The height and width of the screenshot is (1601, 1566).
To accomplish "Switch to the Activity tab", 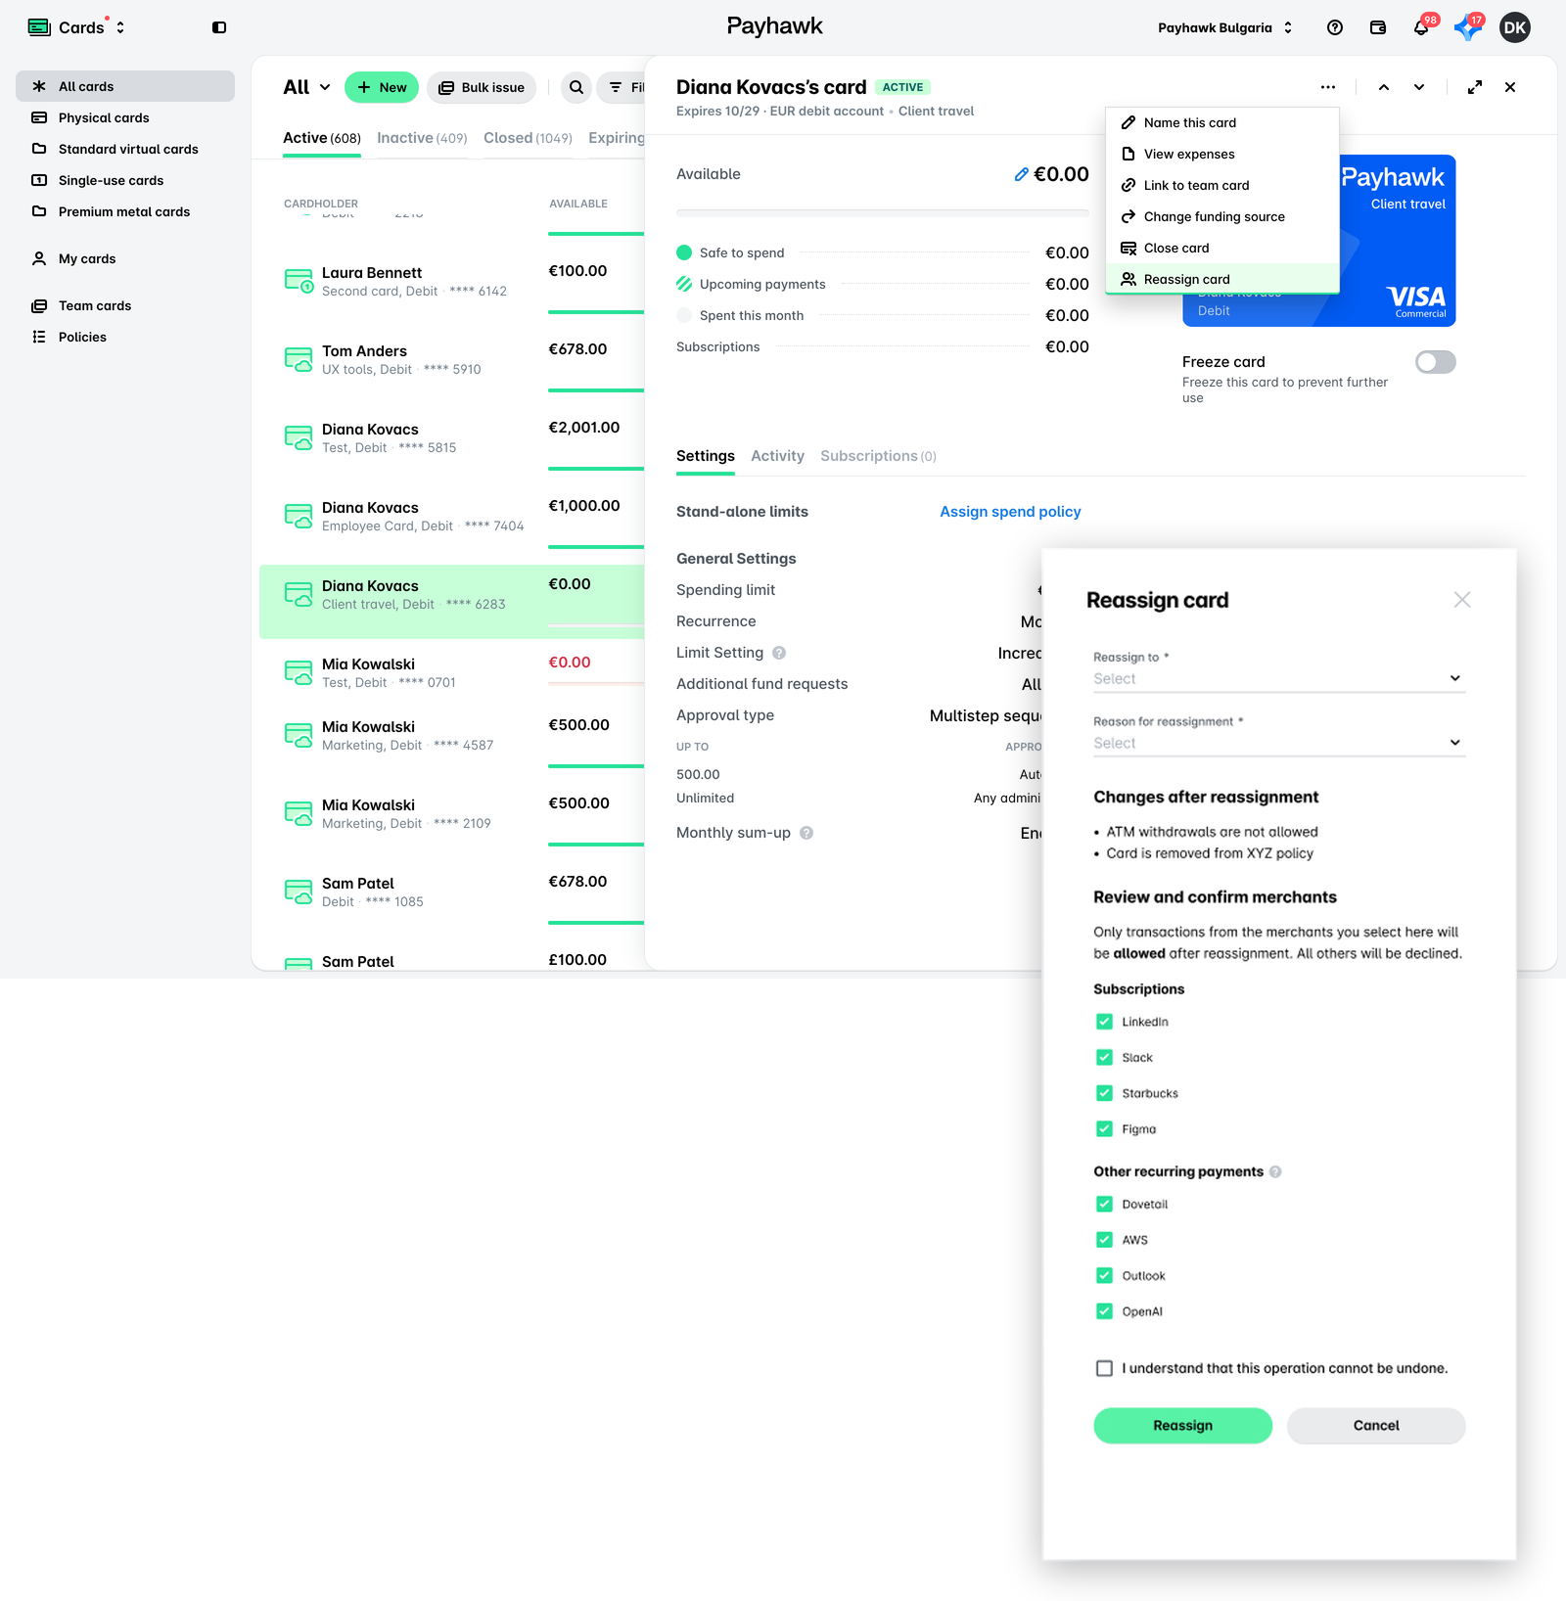I will coord(777,456).
